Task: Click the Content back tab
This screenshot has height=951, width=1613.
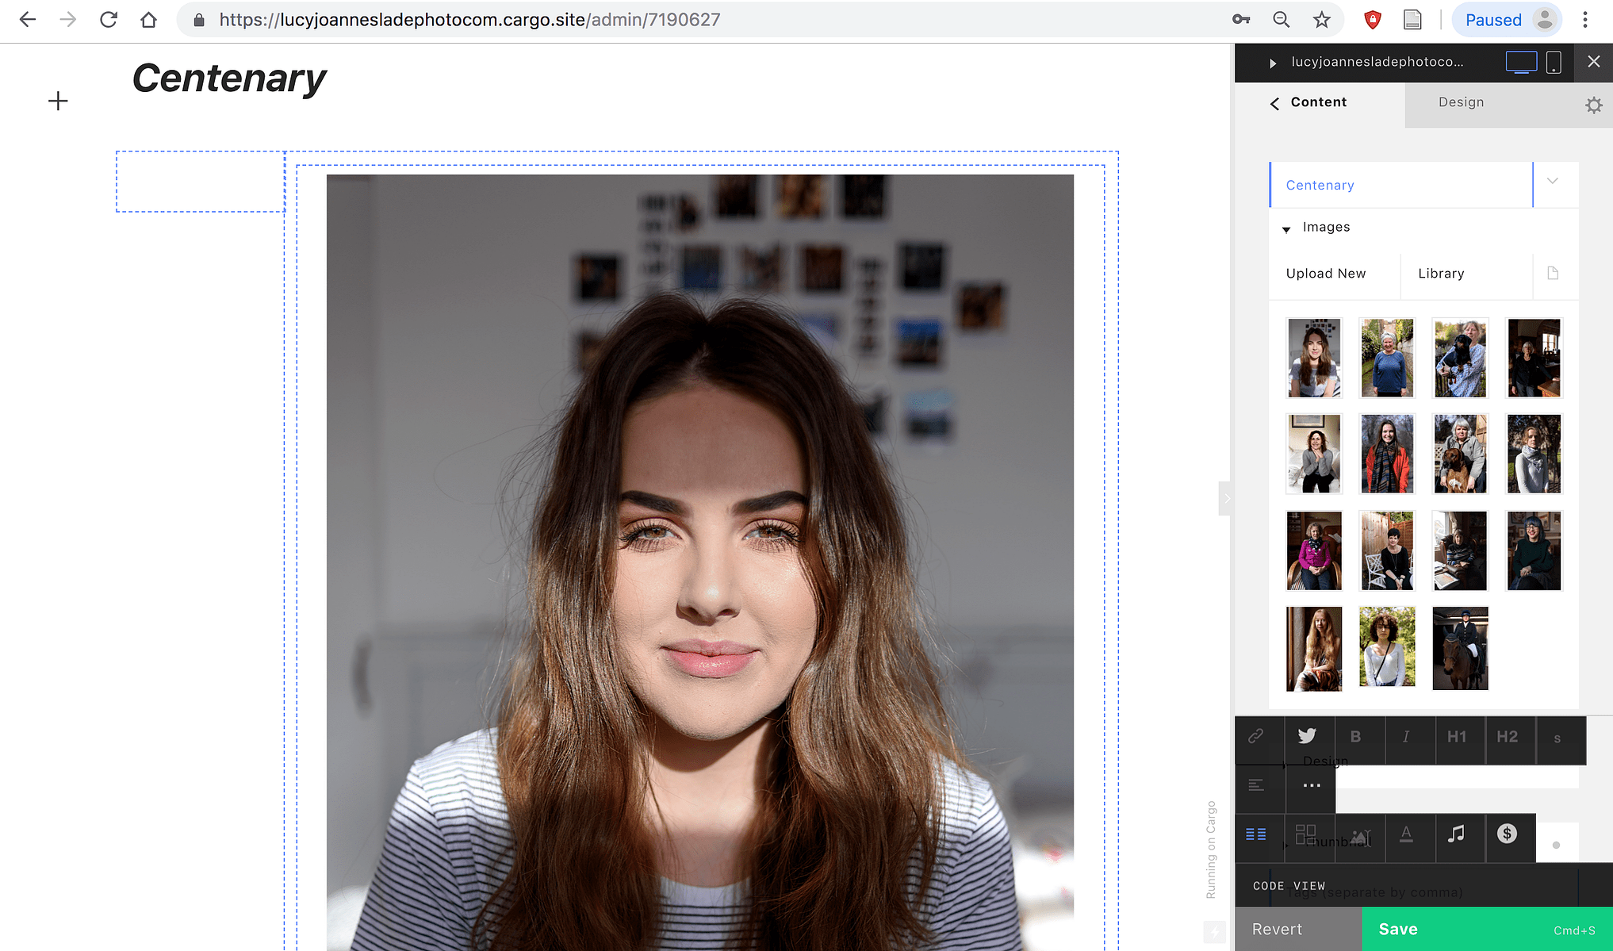Action: tap(1310, 102)
